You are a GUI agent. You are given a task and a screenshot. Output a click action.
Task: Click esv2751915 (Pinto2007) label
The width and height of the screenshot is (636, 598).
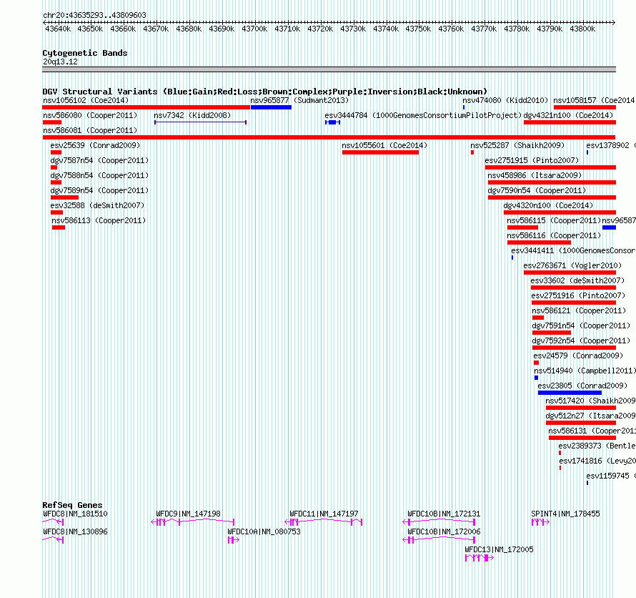click(532, 160)
